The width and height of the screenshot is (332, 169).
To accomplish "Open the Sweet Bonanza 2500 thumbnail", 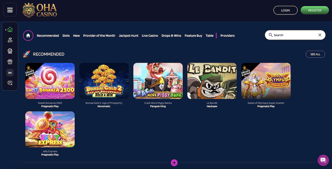I will click(x=50, y=81).
